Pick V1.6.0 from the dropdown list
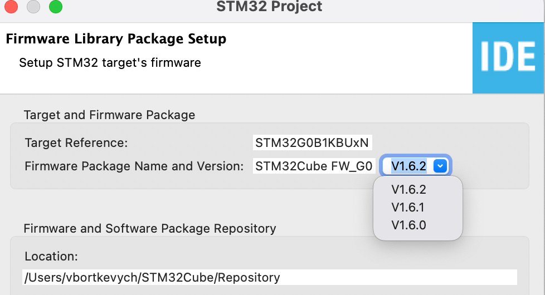This screenshot has width=545, height=295. [x=408, y=225]
